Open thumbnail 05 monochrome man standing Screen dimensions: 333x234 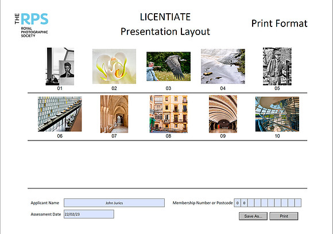277,67
